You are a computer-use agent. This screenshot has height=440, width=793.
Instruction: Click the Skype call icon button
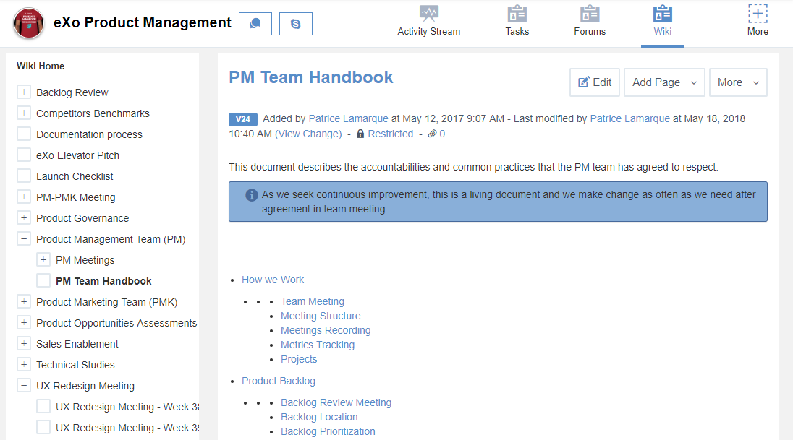tap(296, 24)
